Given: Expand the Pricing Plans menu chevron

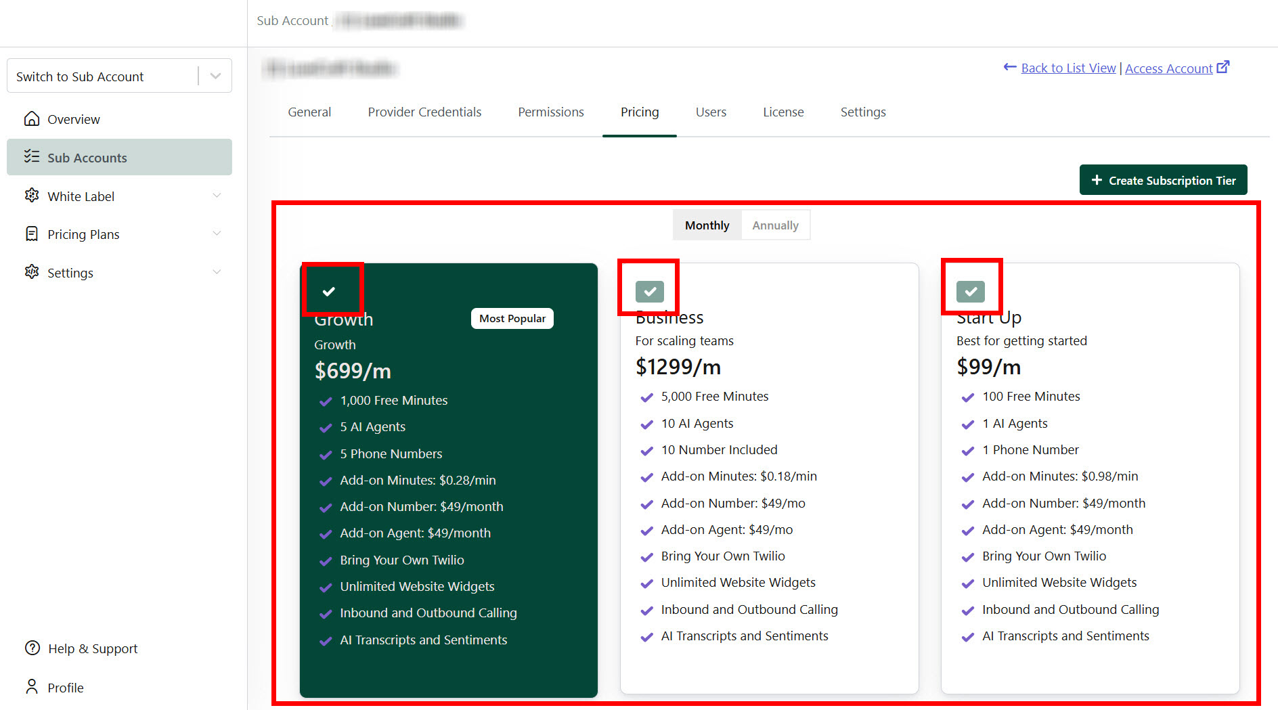Looking at the screenshot, I should (x=217, y=234).
